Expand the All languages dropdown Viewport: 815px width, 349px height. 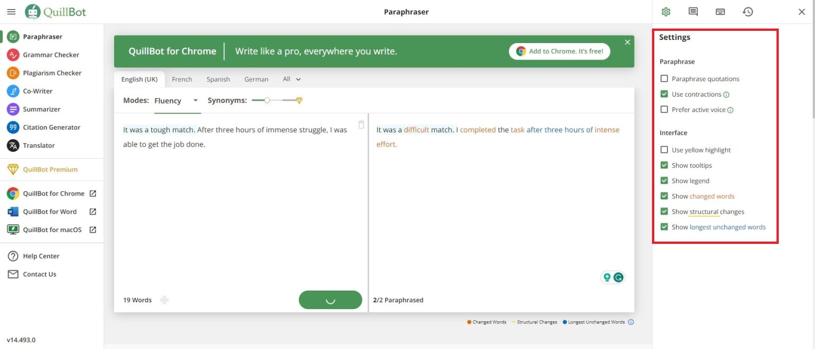point(291,79)
